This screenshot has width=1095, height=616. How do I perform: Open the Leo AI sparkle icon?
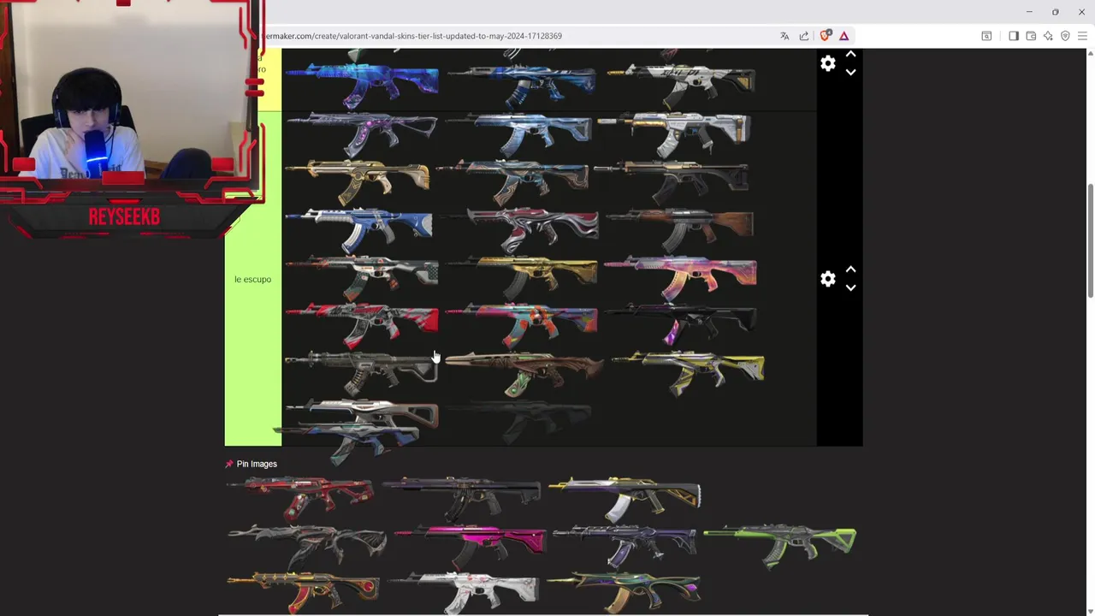click(x=1048, y=36)
